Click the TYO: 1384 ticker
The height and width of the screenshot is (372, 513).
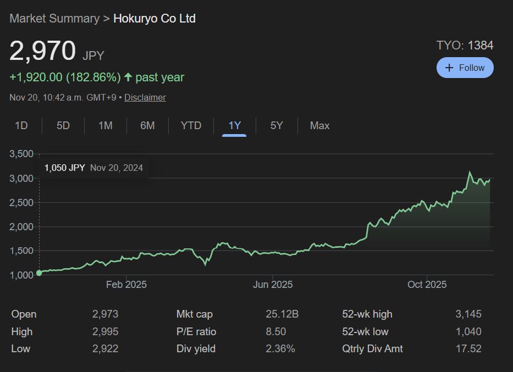click(x=465, y=45)
